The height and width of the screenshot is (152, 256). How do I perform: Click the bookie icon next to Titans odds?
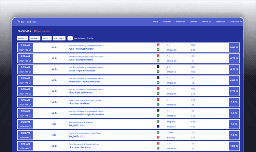(x=158, y=132)
